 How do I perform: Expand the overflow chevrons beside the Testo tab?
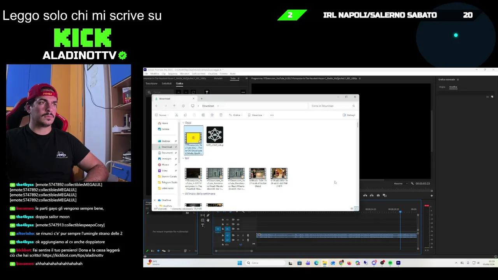[x=246, y=79]
